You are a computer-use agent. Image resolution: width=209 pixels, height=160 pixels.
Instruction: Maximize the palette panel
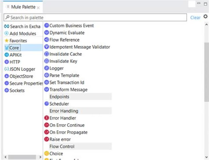coord(206,4)
